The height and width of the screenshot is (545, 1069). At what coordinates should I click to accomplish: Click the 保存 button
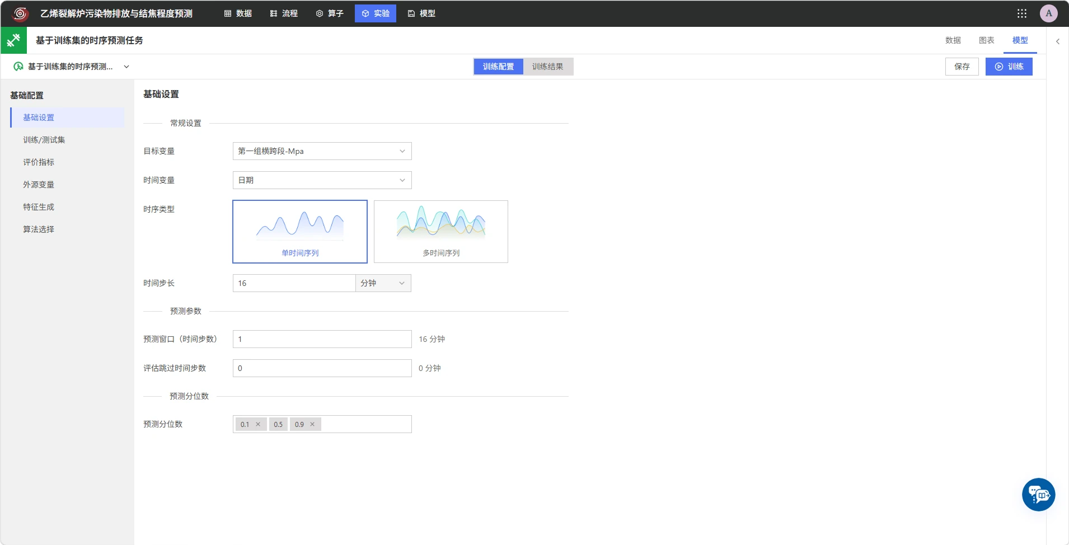[962, 67]
